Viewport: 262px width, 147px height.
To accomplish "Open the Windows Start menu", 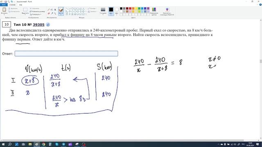I will coord(3,144).
